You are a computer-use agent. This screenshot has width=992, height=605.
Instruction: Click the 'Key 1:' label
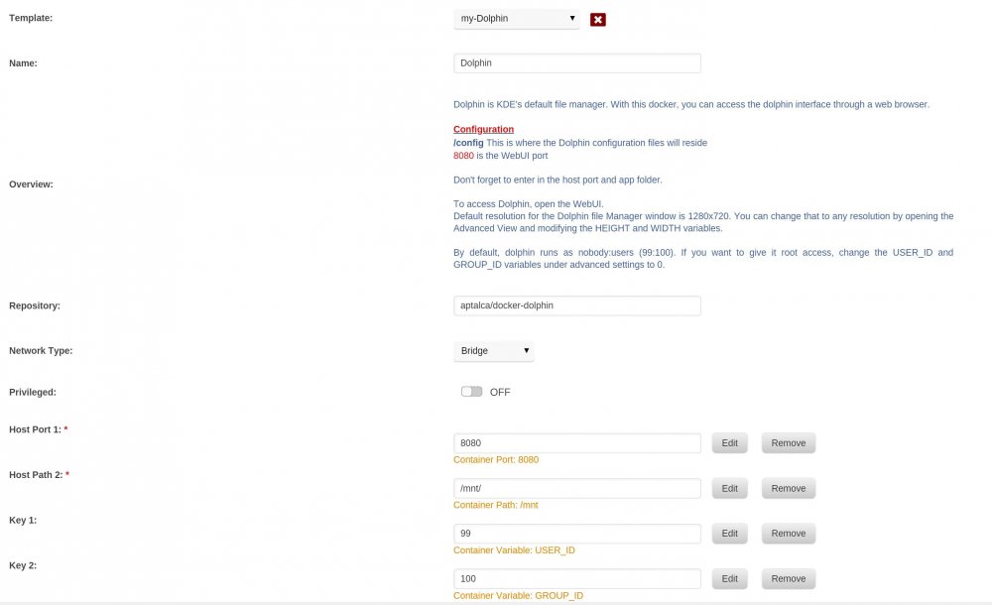point(23,520)
